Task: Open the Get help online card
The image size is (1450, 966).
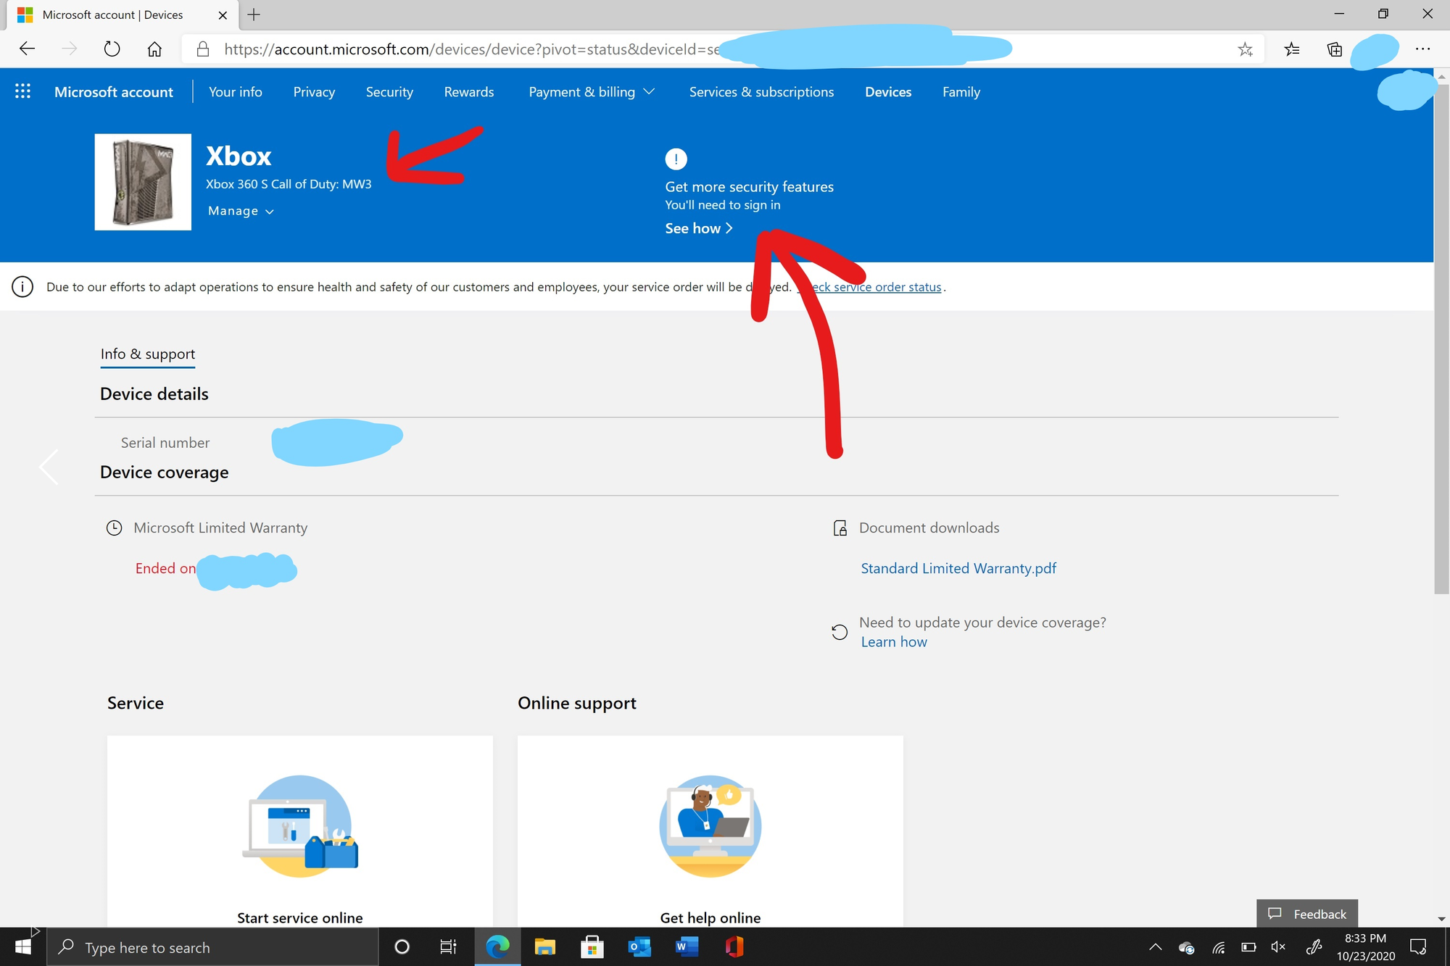Action: pyautogui.click(x=710, y=831)
